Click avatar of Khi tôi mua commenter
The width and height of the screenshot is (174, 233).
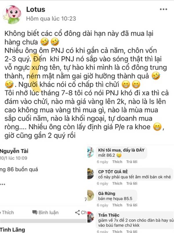[x=90, y=152]
